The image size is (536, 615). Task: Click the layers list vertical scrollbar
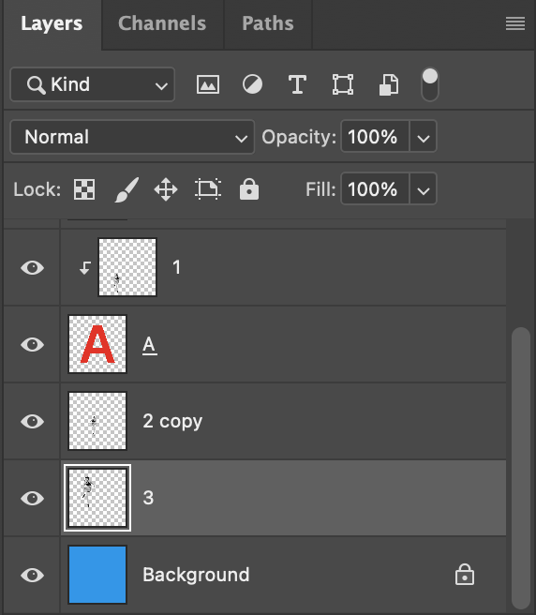pyautogui.click(x=521, y=469)
